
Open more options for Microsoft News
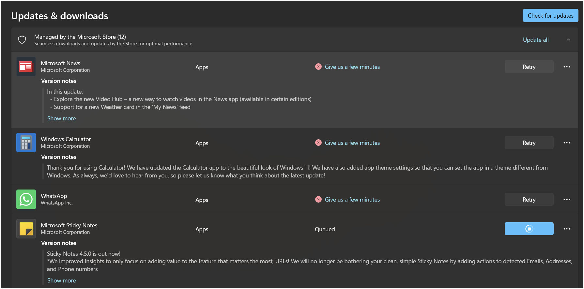[x=567, y=67]
